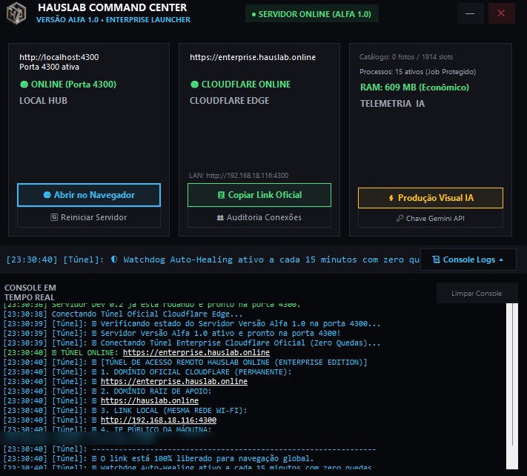This screenshot has height=476, width=527.
Task: Select the 'Porta 4300 ativa' text
Action: pos(50,67)
